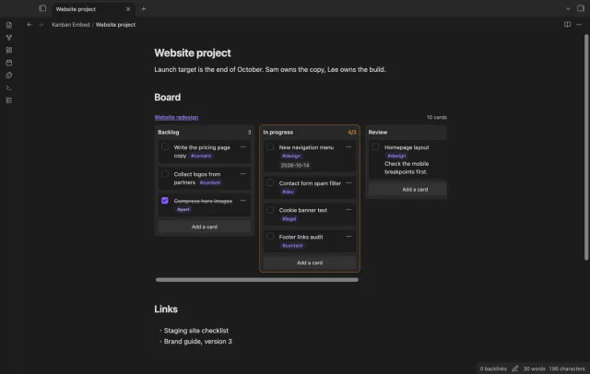The width and height of the screenshot is (590, 374).
Task: Click the pencil edit-mode status bar icon
Action: tap(515, 368)
